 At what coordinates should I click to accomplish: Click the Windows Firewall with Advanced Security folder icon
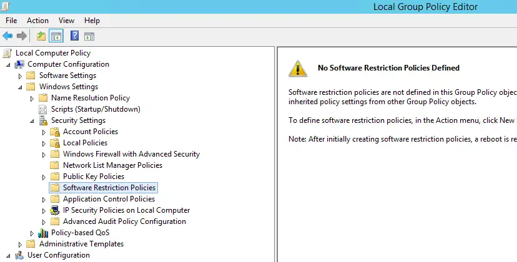pyautogui.click(x=55, y=154)
